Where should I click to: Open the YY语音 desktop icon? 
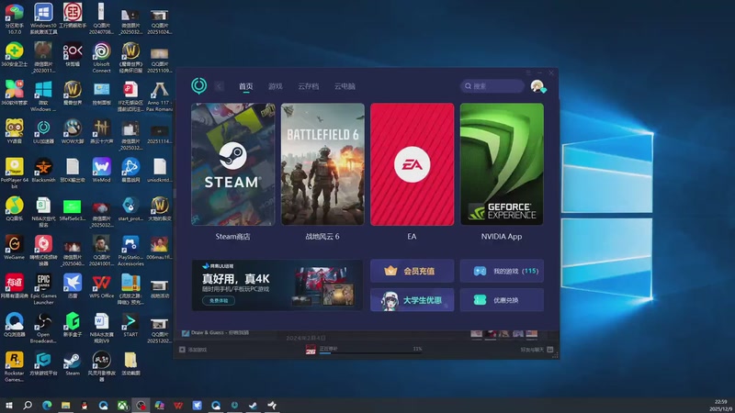[x=14, y=131]
